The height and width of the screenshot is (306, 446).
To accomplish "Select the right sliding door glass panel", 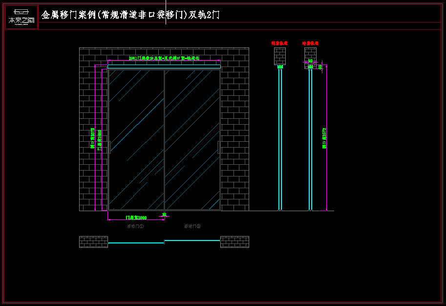I will pos(192,139).
